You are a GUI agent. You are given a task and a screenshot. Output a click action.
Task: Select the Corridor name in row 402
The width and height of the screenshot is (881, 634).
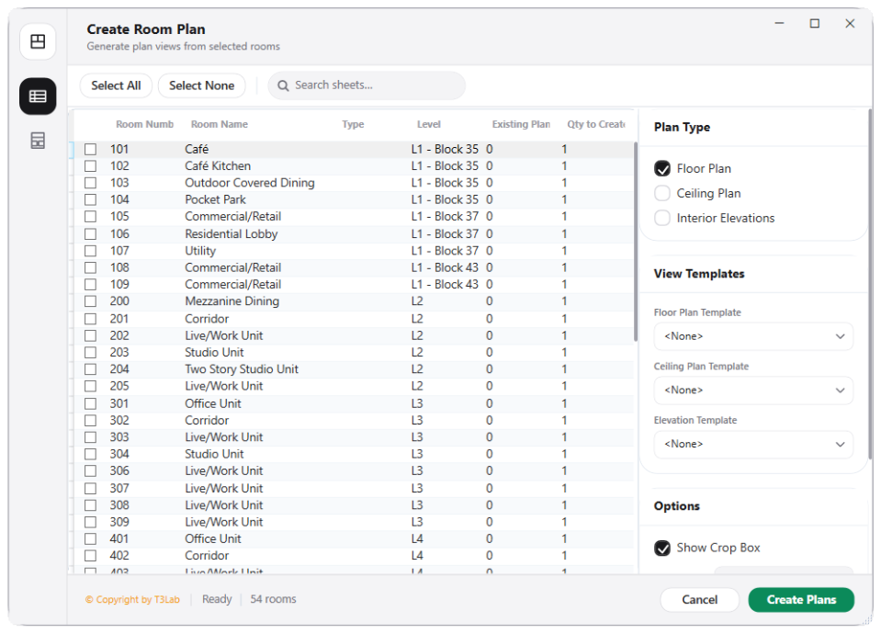207,556
